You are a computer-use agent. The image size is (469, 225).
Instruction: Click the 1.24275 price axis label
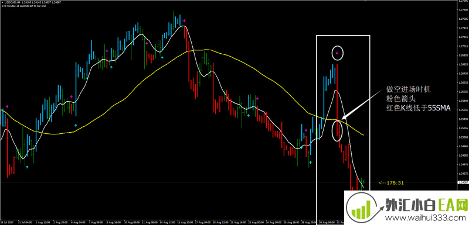(x=463, y=174)
